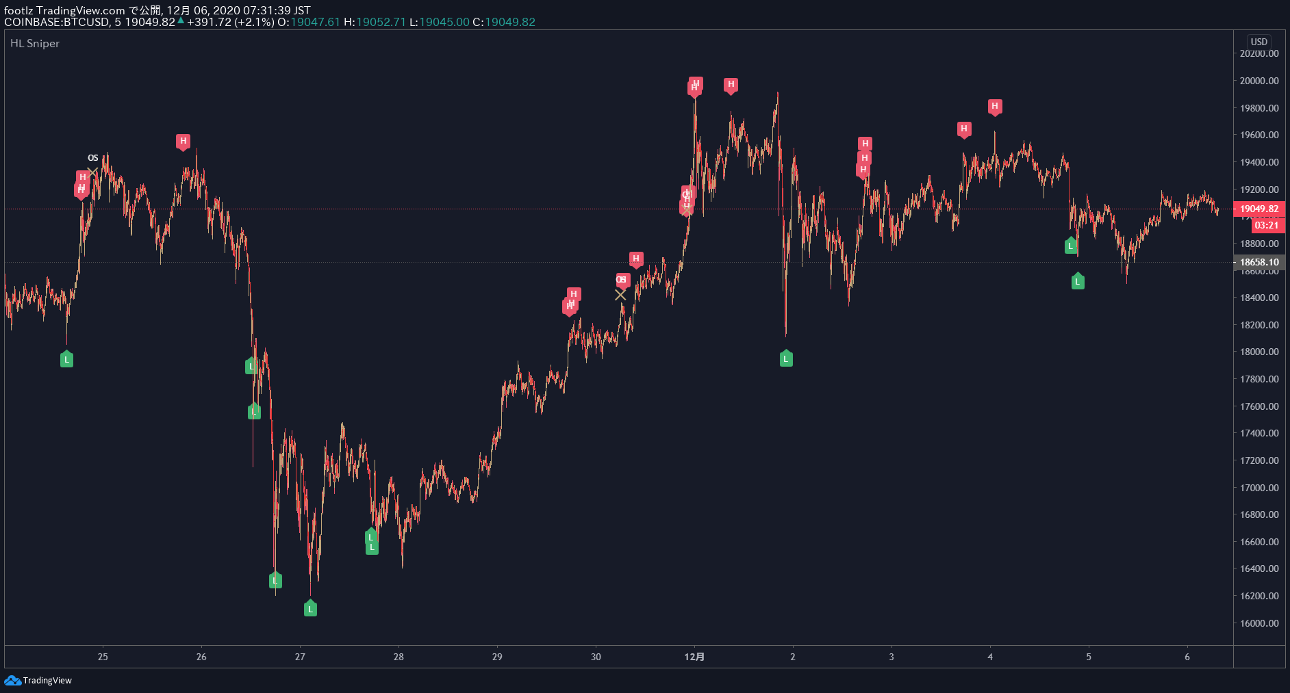Click the green L marker near 18500 before date 5

(x=1078, y=281)
